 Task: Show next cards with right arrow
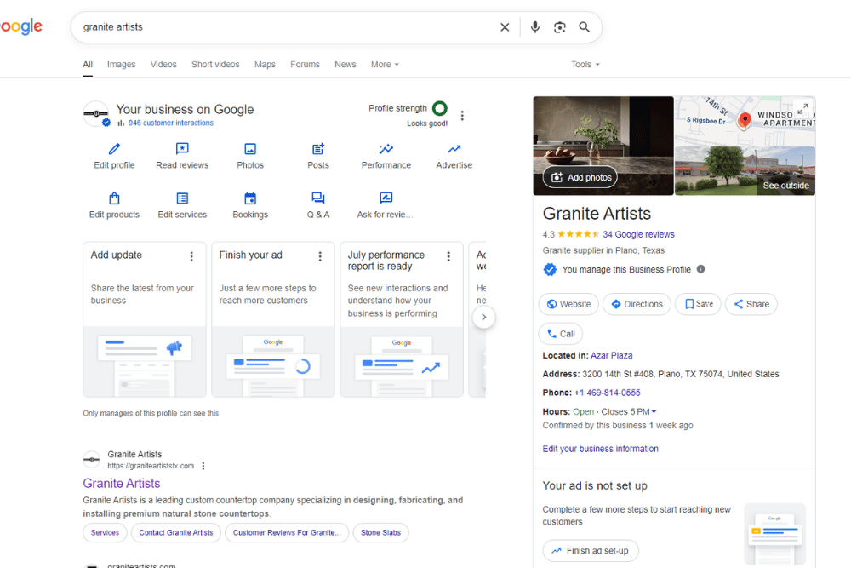(483, 317)
